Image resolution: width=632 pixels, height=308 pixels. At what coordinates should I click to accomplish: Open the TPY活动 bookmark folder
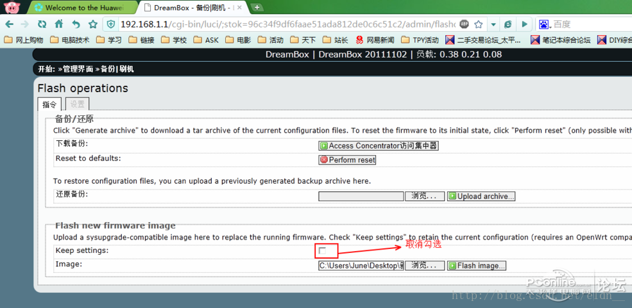point(420,40)
